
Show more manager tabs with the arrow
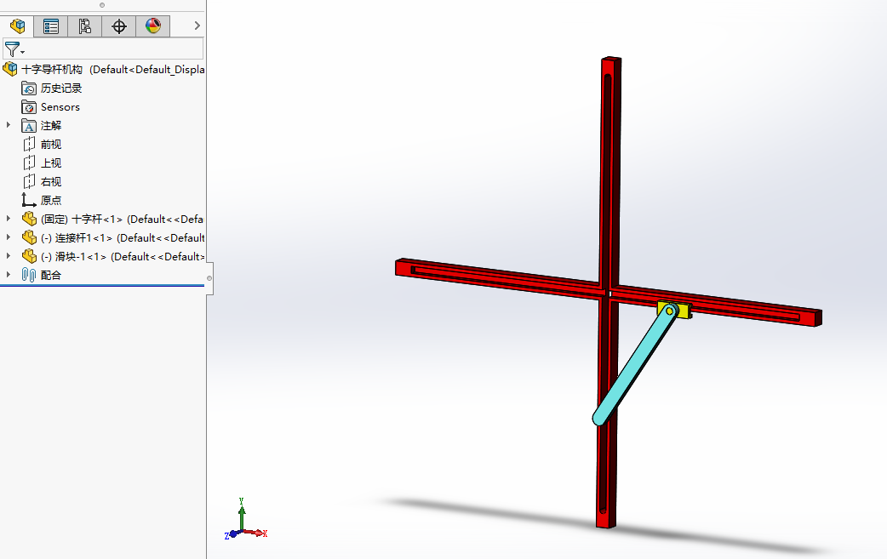[197, 26]
